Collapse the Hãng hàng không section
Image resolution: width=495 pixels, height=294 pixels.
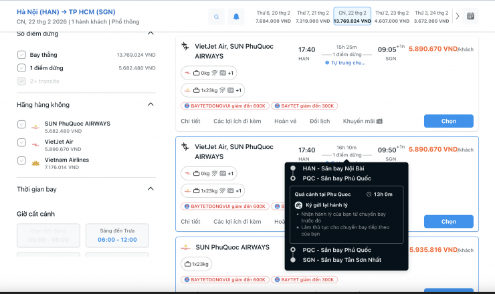click(x=149, y=105)
